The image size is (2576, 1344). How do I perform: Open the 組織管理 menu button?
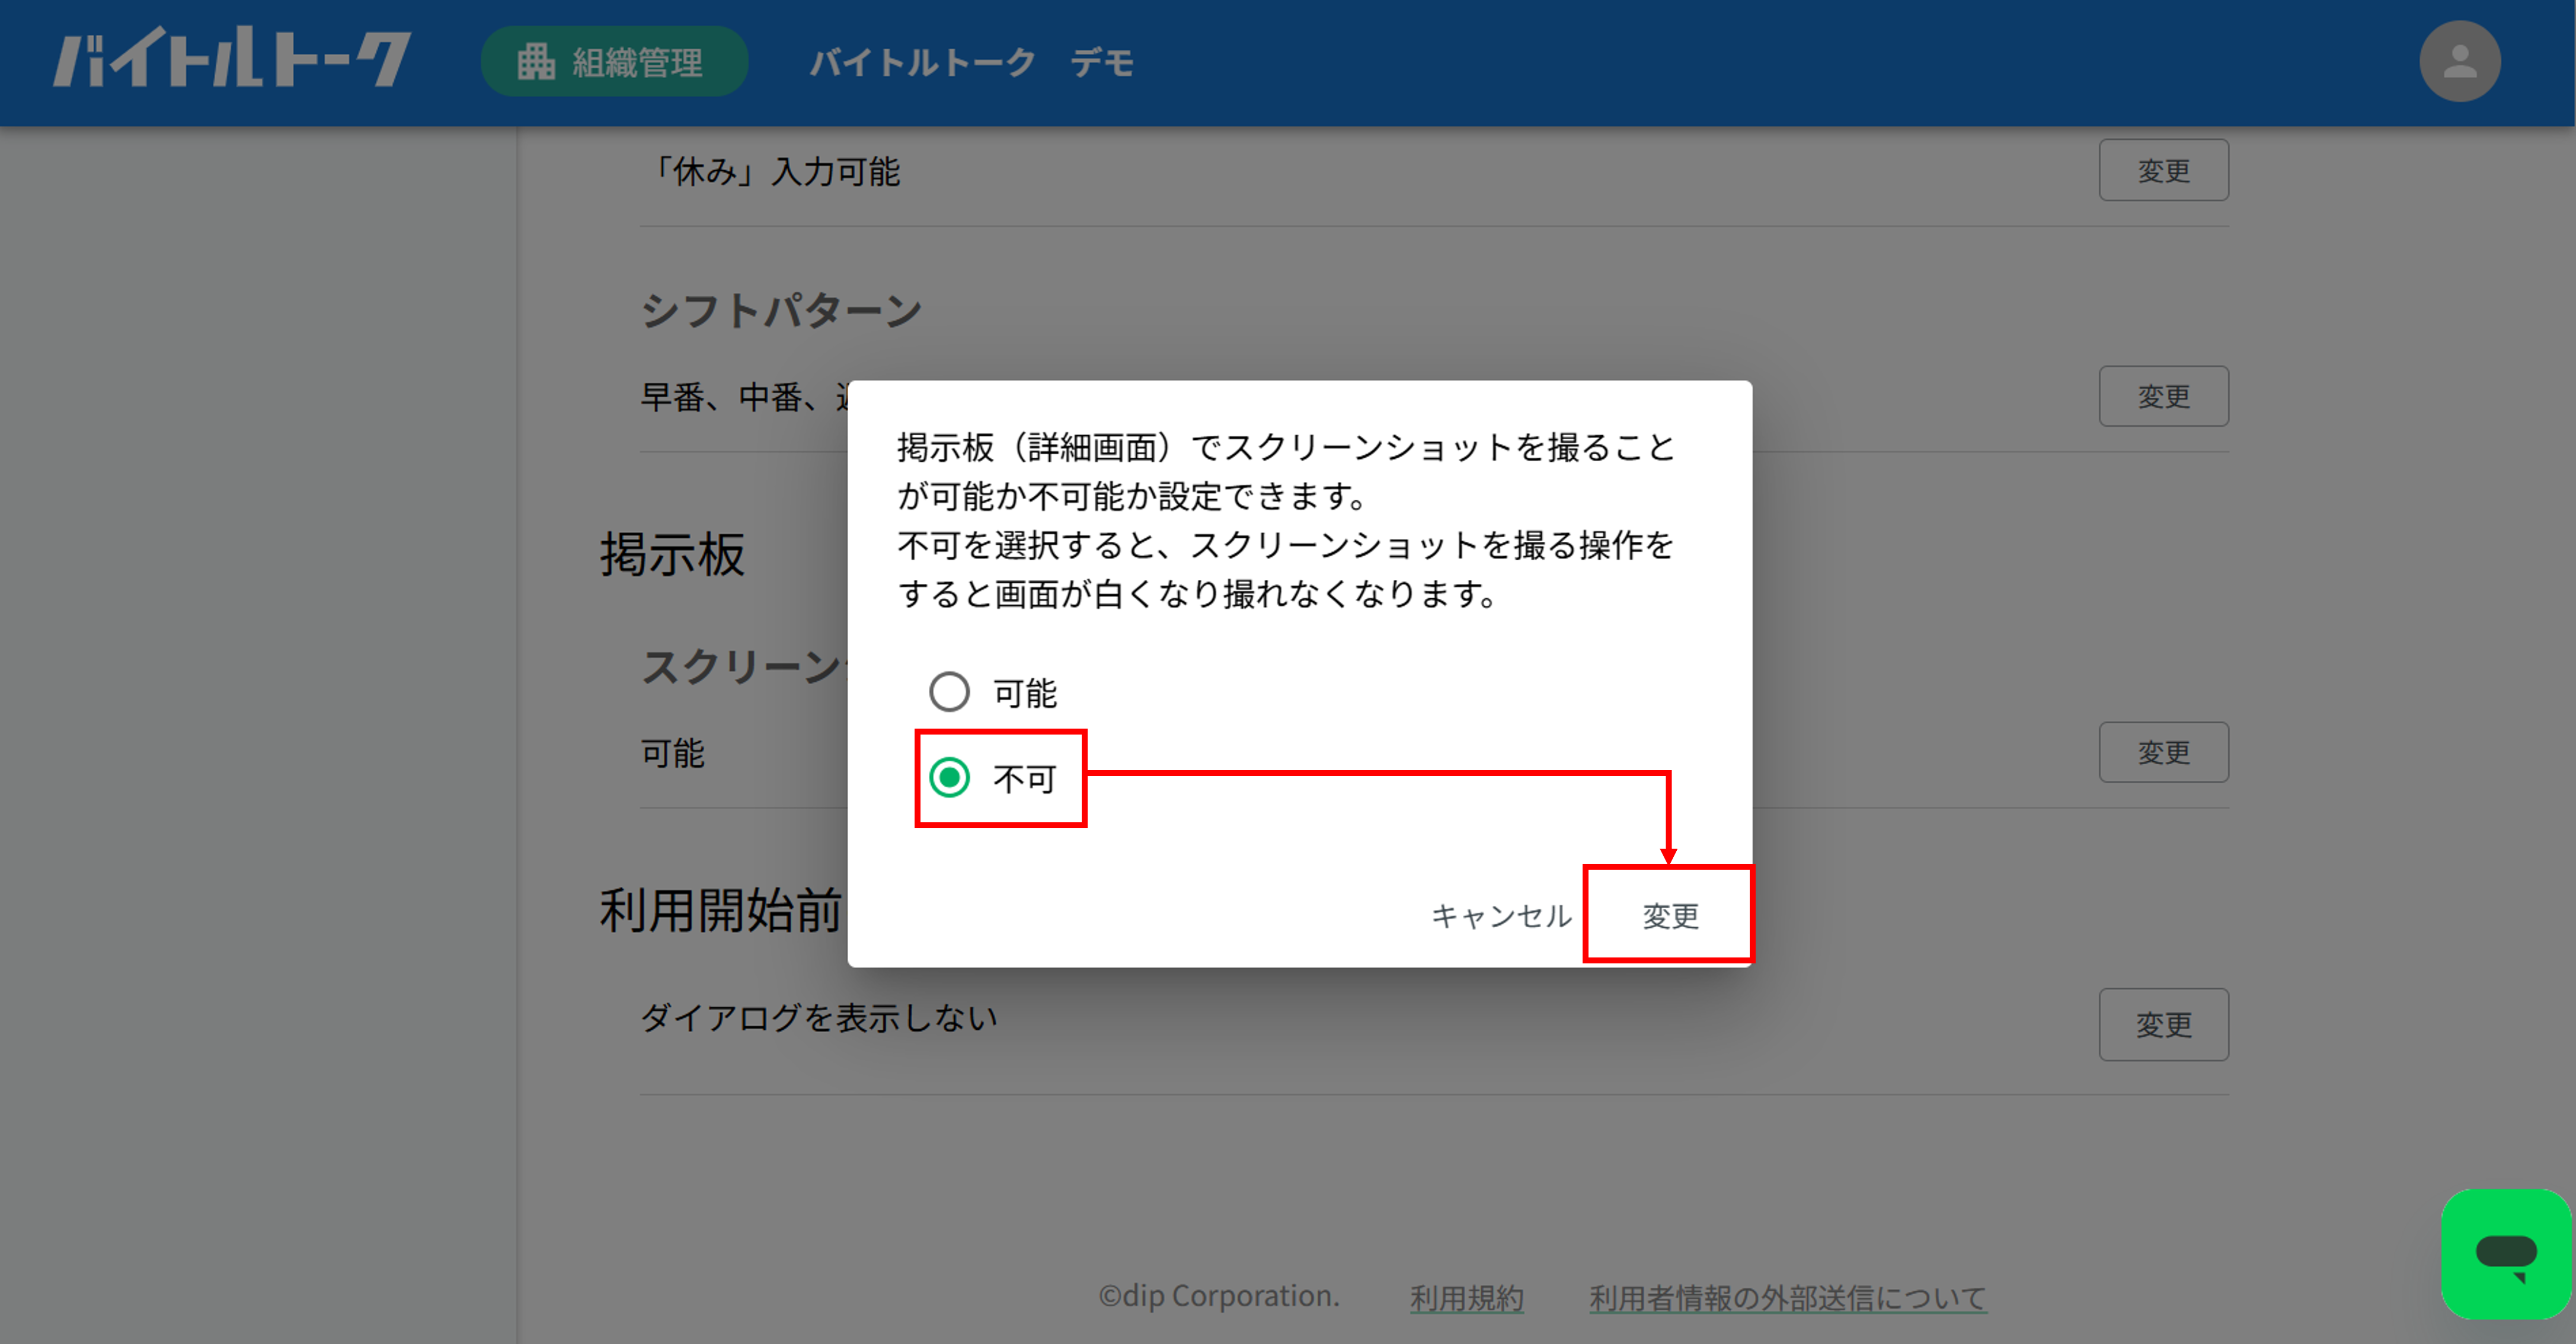[x=614, y=62]
